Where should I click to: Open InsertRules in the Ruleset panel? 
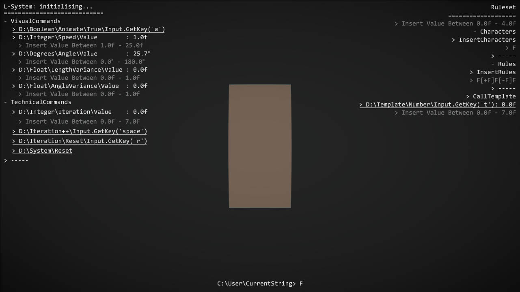[493, 72]
